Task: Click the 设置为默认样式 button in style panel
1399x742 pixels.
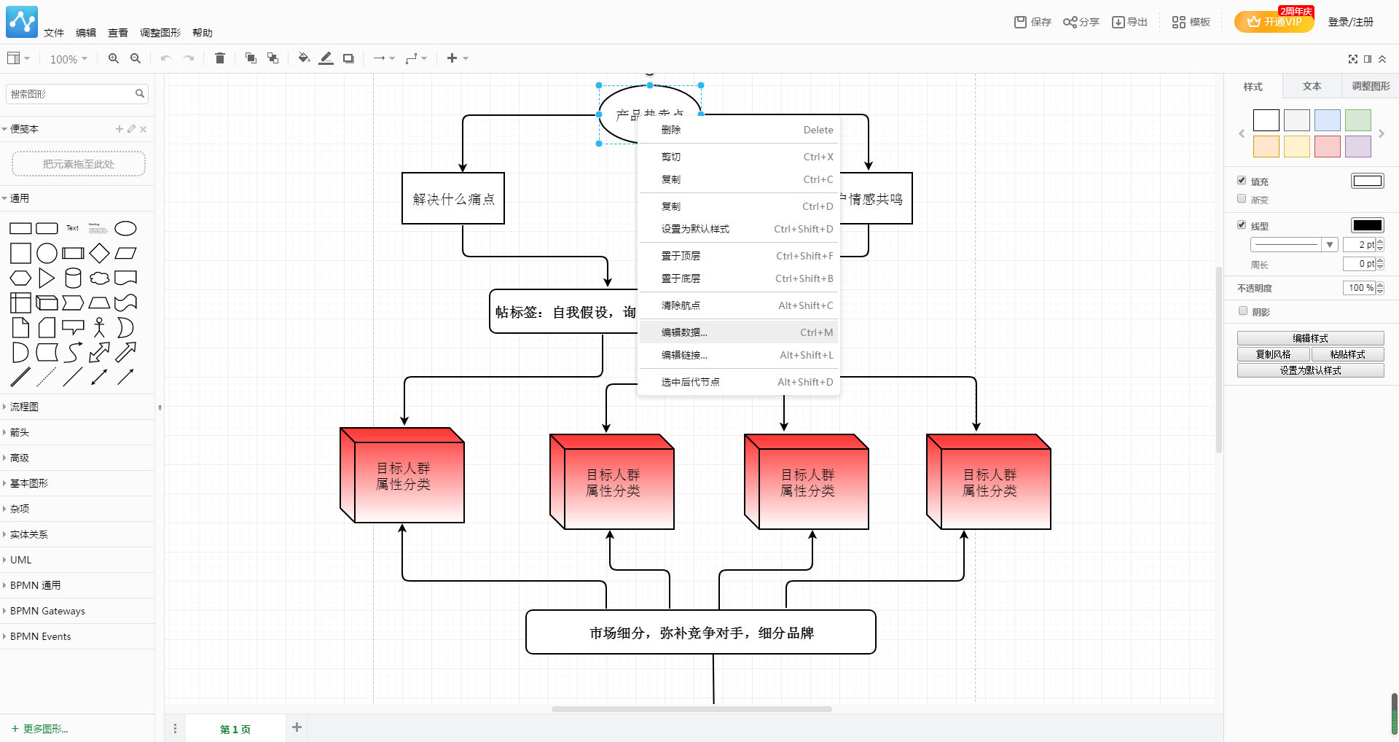Action: (x=1310, y=370)
